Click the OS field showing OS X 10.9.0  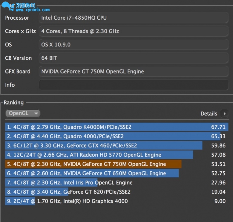134,45
